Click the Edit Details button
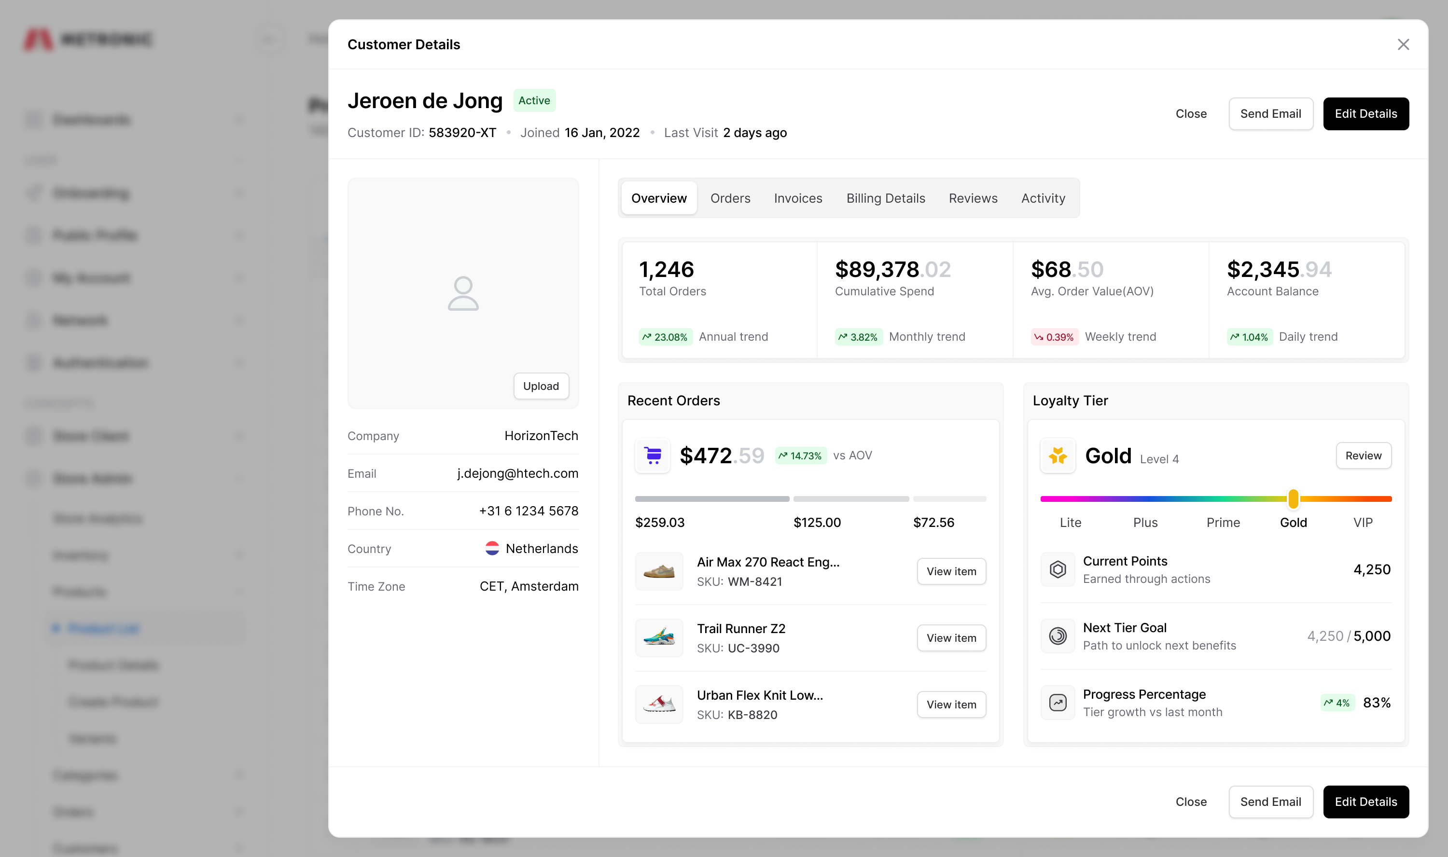The width and height of the screenshot is (1448, 857). pyautogui.click(x=1366, y=114)
